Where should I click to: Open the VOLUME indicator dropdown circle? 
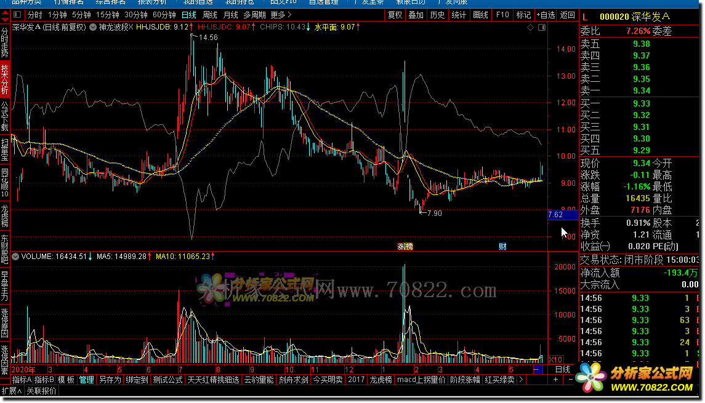16,257
